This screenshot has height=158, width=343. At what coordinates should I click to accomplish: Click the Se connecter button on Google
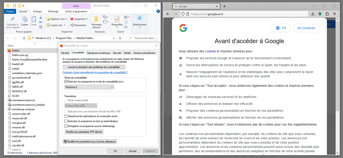click(x=306, y=28)
